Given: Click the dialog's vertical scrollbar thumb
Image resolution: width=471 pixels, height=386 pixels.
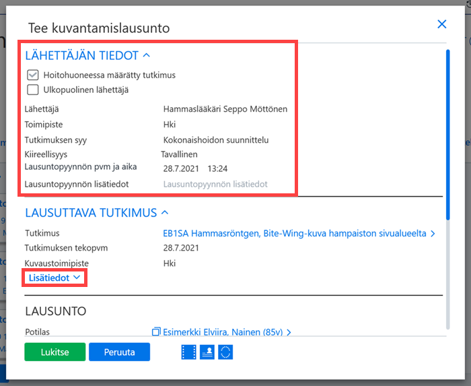Looking at the screenshot, I should 448,135.
